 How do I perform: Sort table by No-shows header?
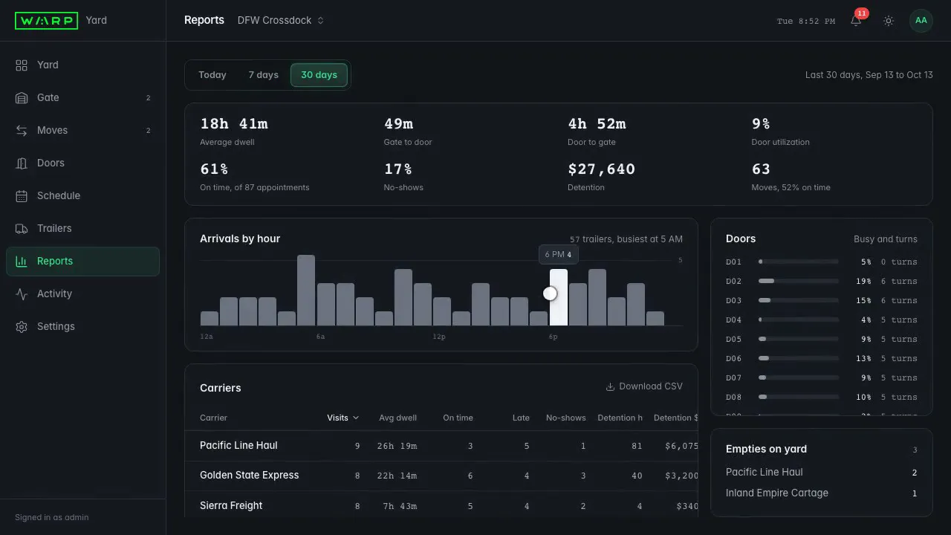click(566, 418)
